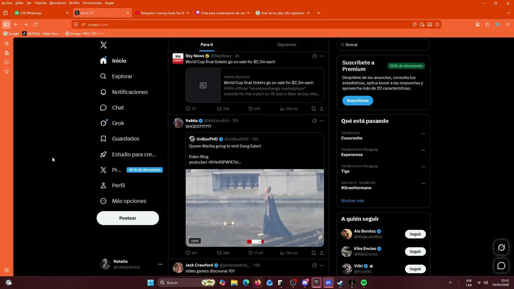
Task: Open floating chat messages button
Action: coord(501,266)
